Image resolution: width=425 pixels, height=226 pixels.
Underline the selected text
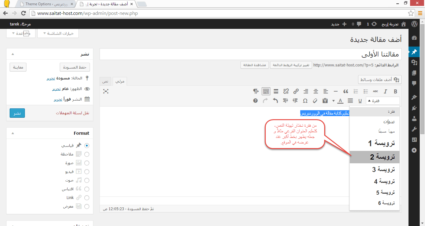click(360, 101)
